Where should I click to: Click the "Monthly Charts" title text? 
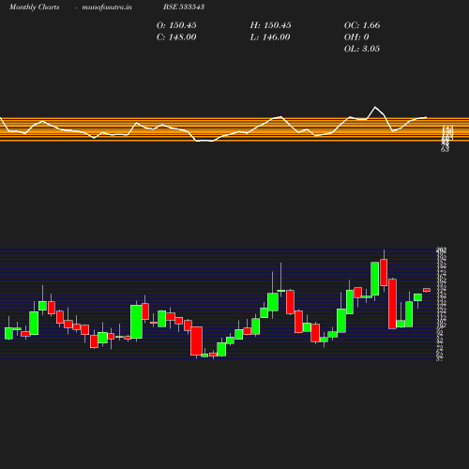point(34,8)
